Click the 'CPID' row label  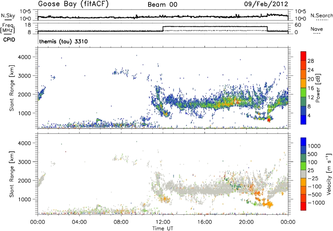tap(9, 40)
